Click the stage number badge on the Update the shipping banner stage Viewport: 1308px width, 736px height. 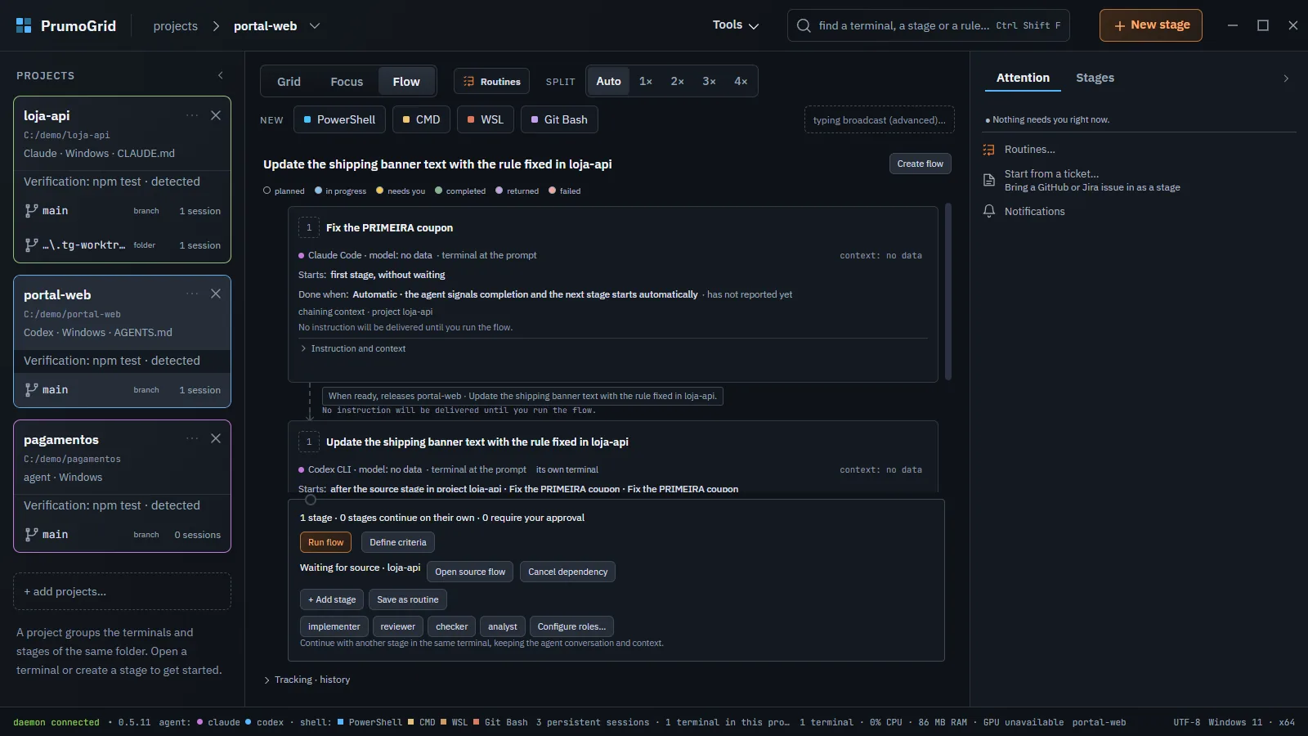309,442
